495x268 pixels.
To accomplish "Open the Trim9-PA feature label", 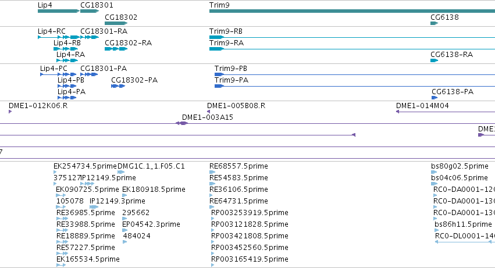I will tap(232, 80).
